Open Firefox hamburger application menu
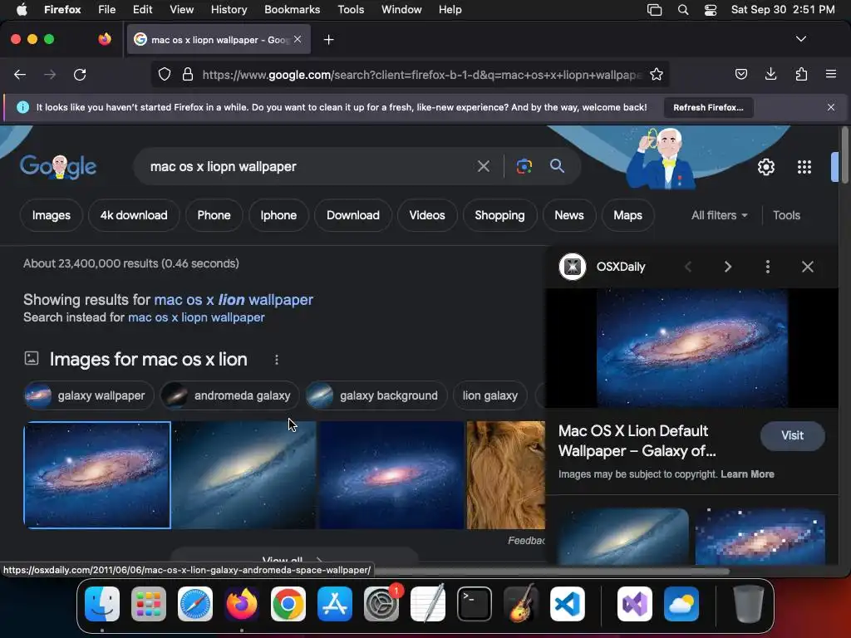 point(831,74)
